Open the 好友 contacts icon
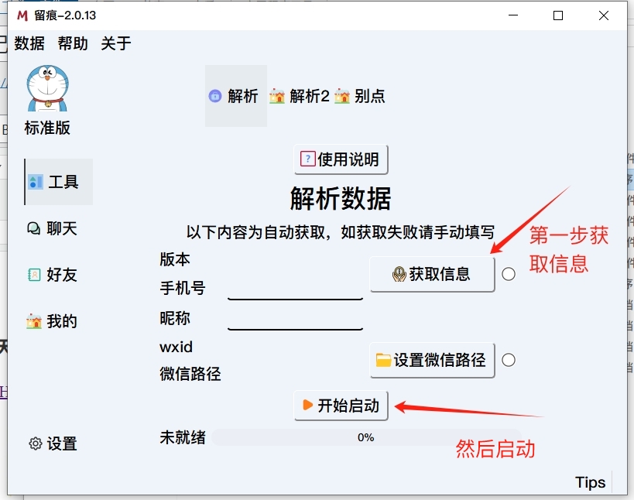The width and height of the screenshot is (634, 500). [34, 275]
